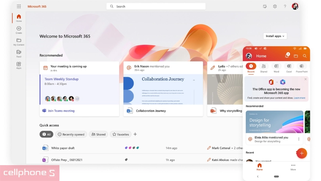Select the Shared tab on mobile
The image size is (321, 181).
point(264,68)
